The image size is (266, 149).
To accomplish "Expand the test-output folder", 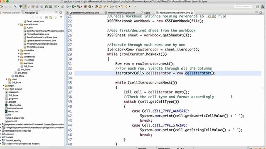I will click(x=4, y=89).
